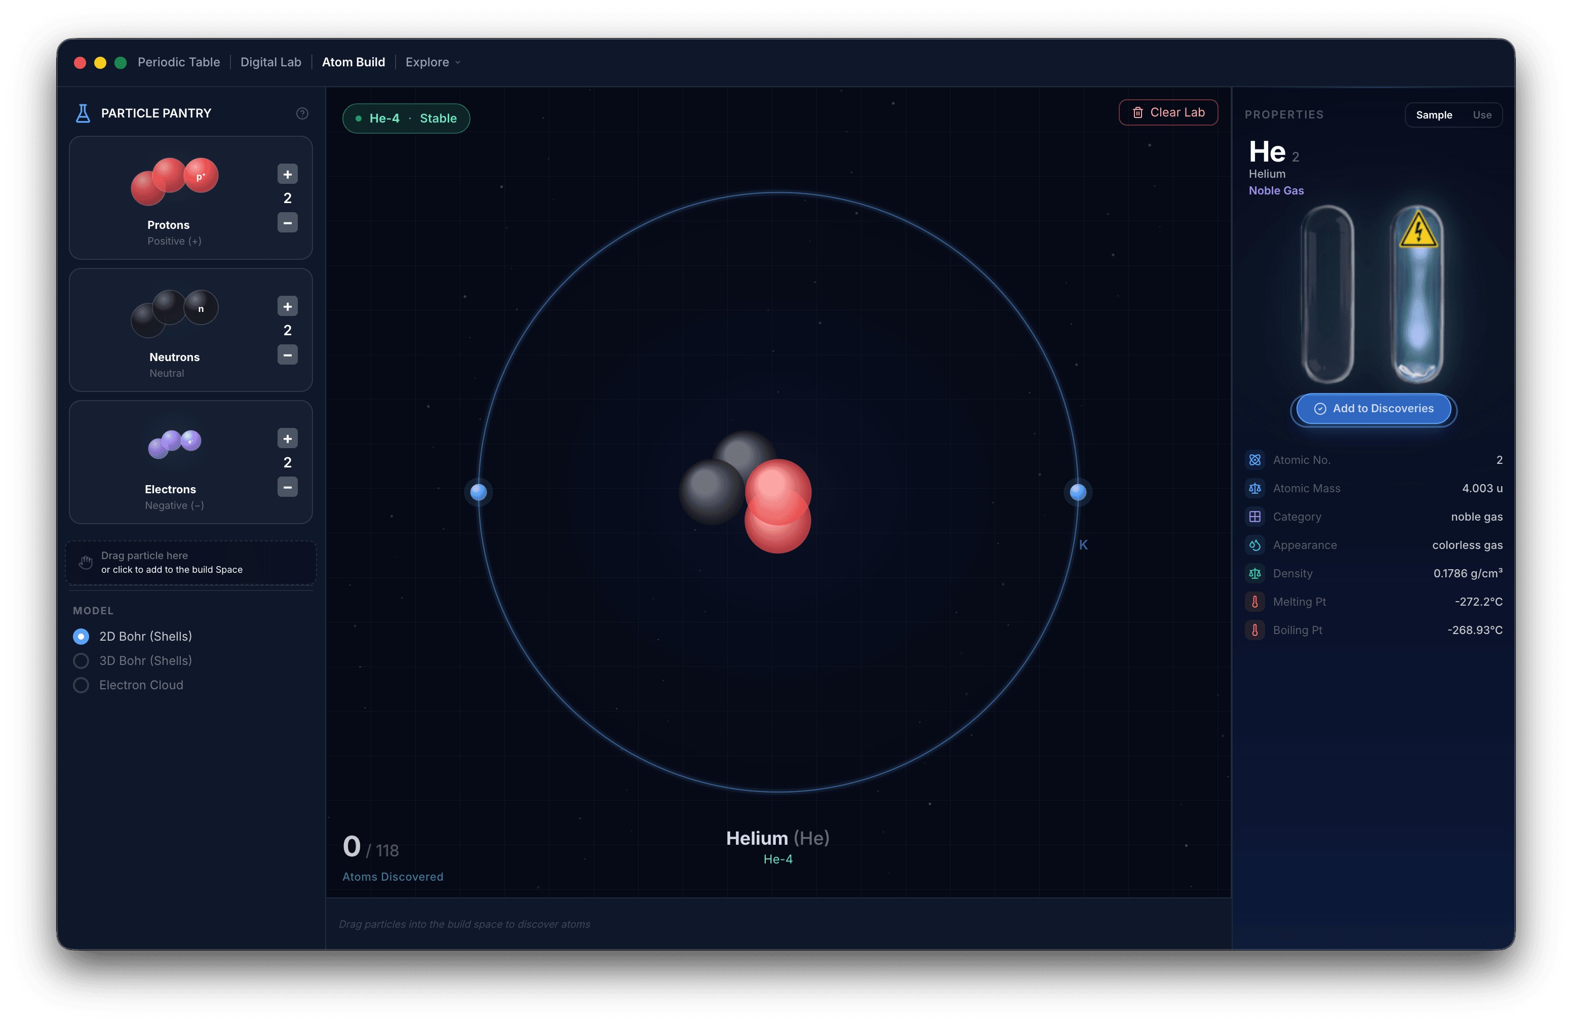Click the Category grid icon
This screenshot has width=1572, height=1025.
1254,517
